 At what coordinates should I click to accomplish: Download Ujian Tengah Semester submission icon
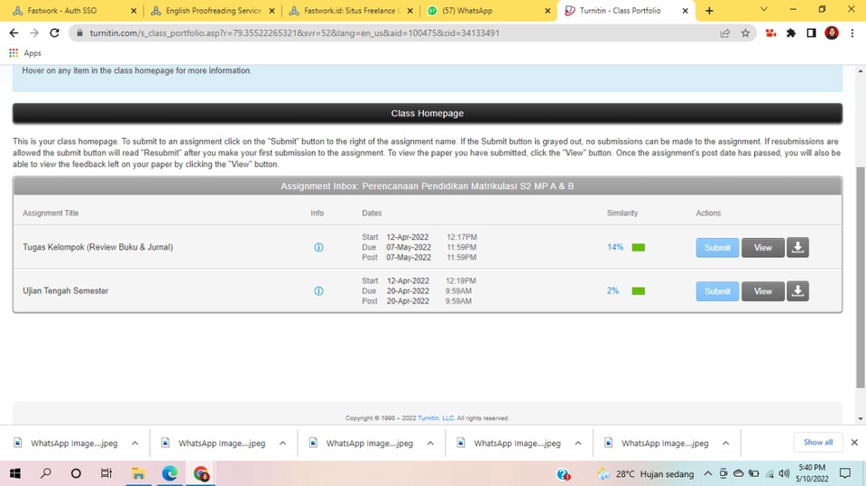[x=797, y=291]
